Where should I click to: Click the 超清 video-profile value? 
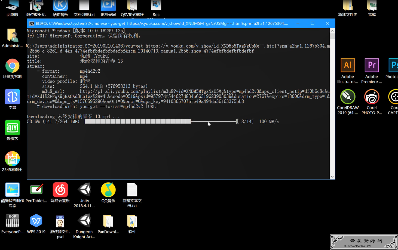85,81
